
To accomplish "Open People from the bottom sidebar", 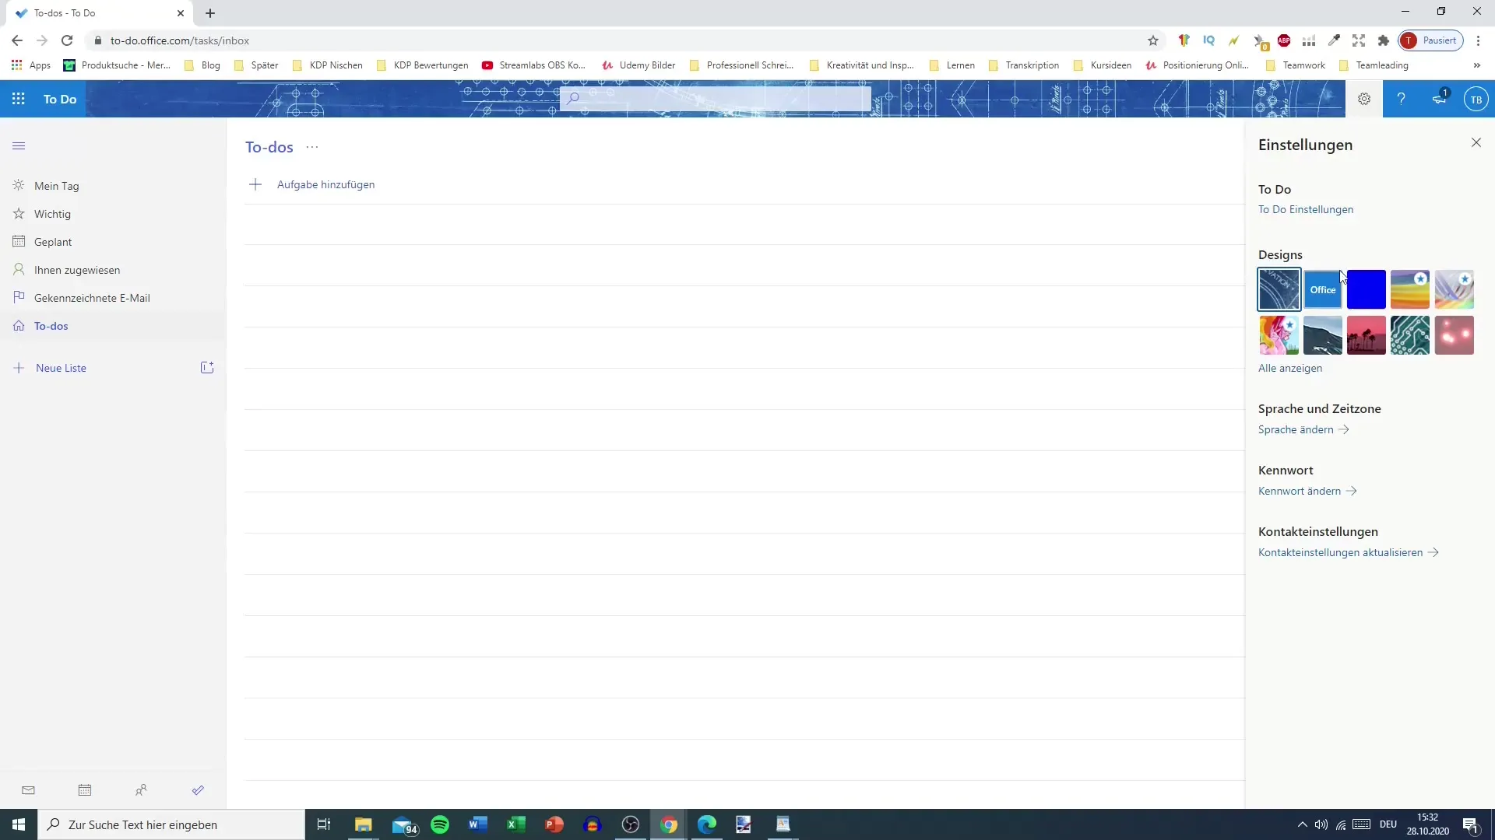I will pyautogui.click(x=141, y=790).
